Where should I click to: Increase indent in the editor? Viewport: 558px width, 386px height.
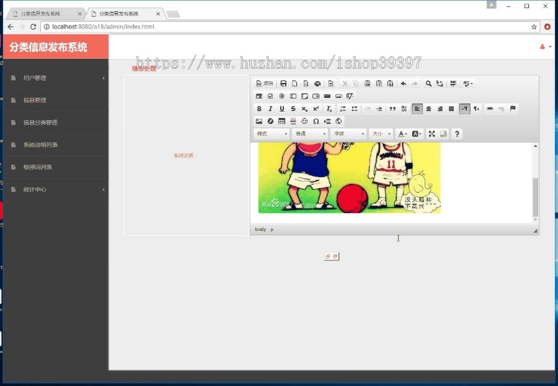pyautogui.click(x=379, y=109)
